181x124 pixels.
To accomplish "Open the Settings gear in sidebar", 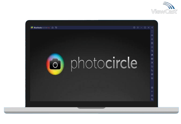I will pos(152,88).
